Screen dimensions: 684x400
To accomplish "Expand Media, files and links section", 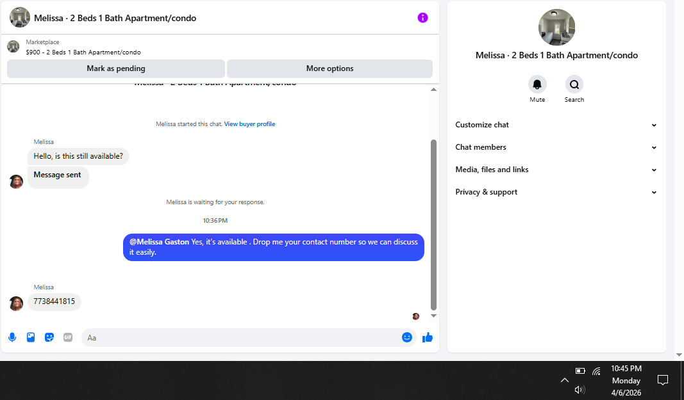I will coord(556,170).
